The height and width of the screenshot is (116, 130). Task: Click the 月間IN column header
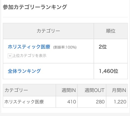pos(117,90)
